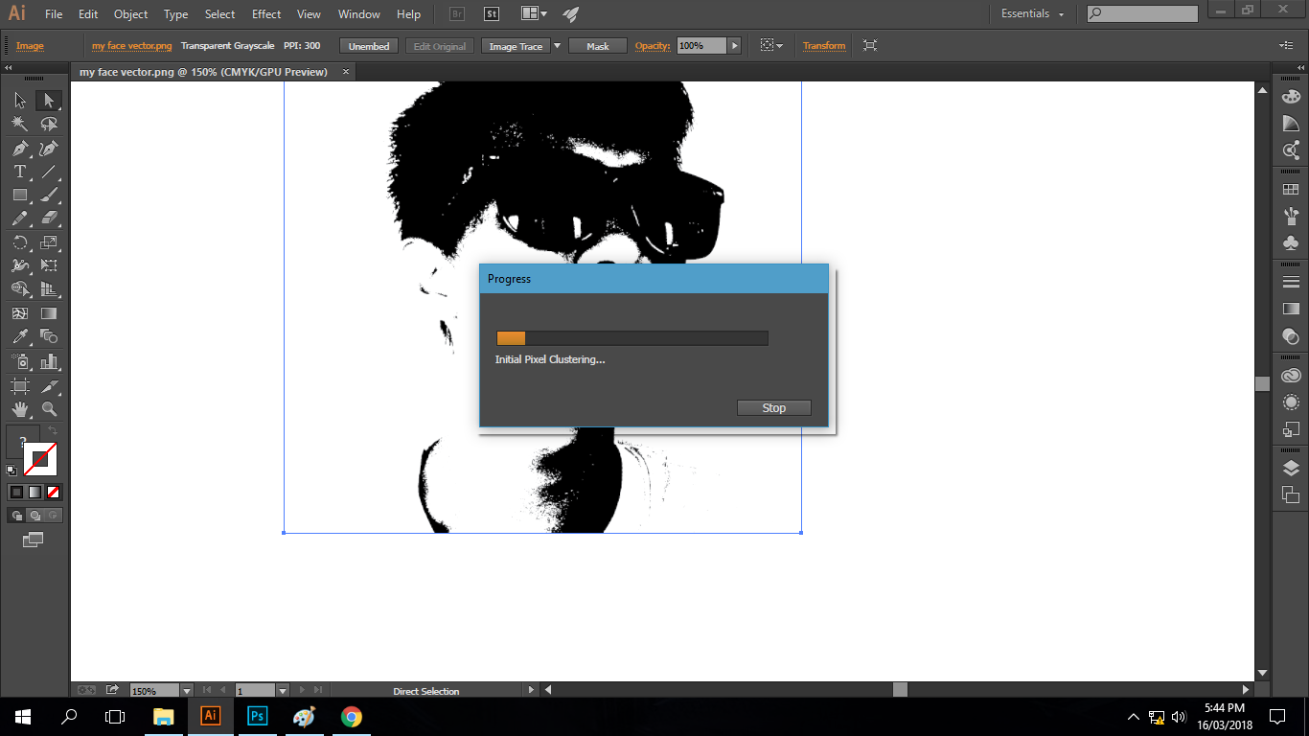The height and width of the screenshot is (736, 1309).
Task: Select the Zoom tool
Action: pyautogui.click(x=49, y=409)
